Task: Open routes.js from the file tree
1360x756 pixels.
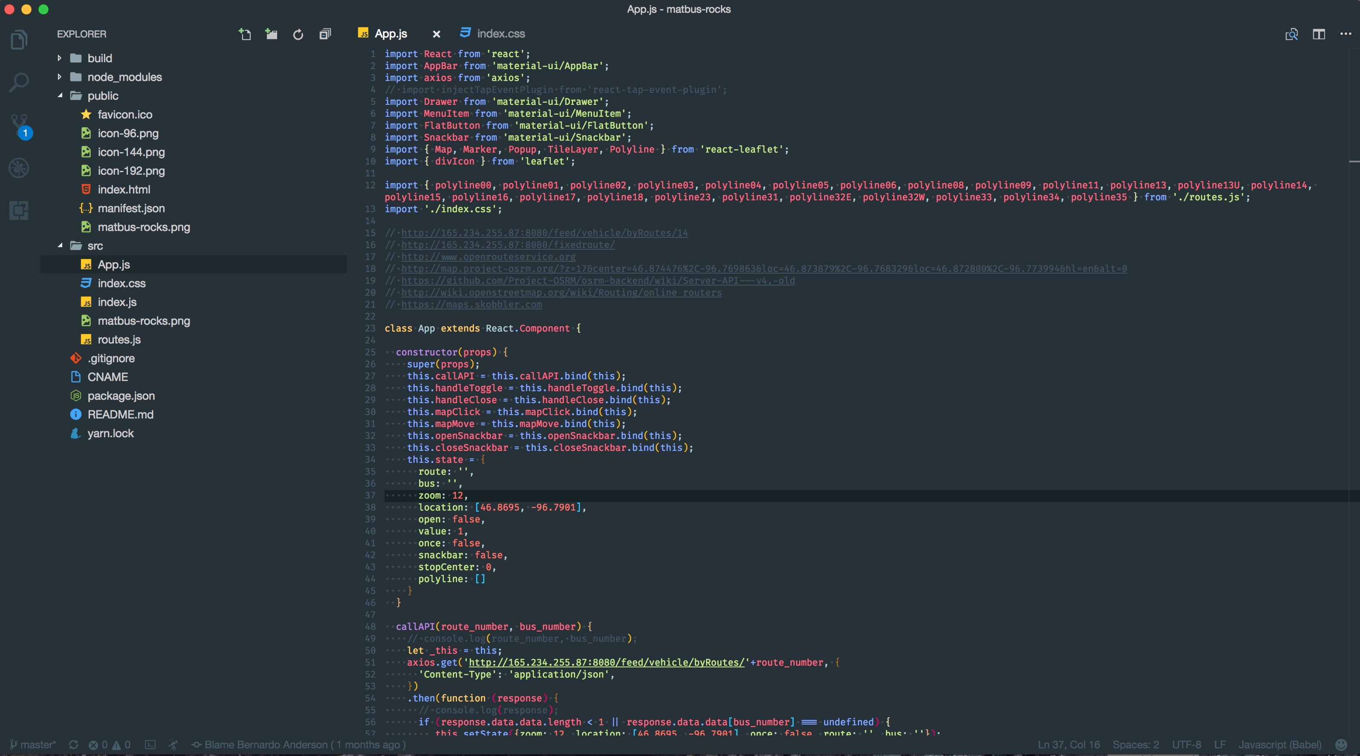Action: click(119, 339)
